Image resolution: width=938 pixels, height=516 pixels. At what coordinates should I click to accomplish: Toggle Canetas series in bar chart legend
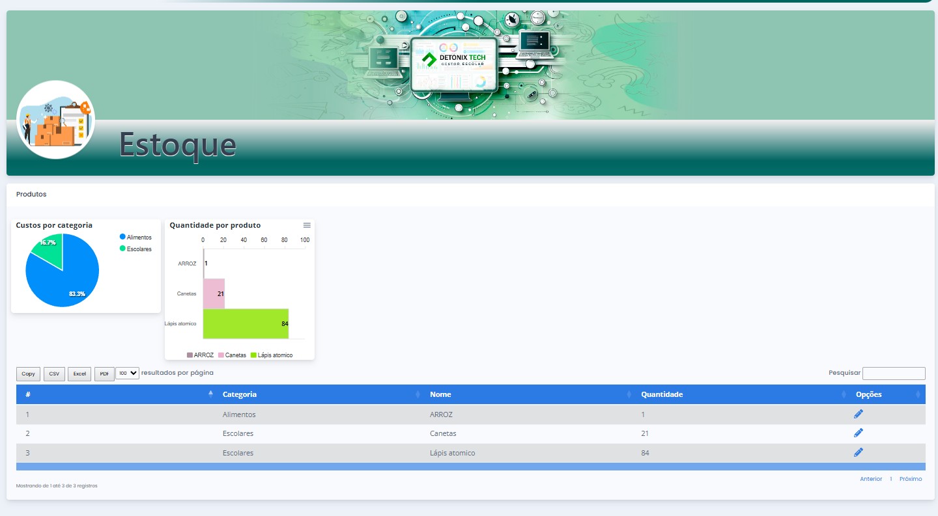coord(233,355)
